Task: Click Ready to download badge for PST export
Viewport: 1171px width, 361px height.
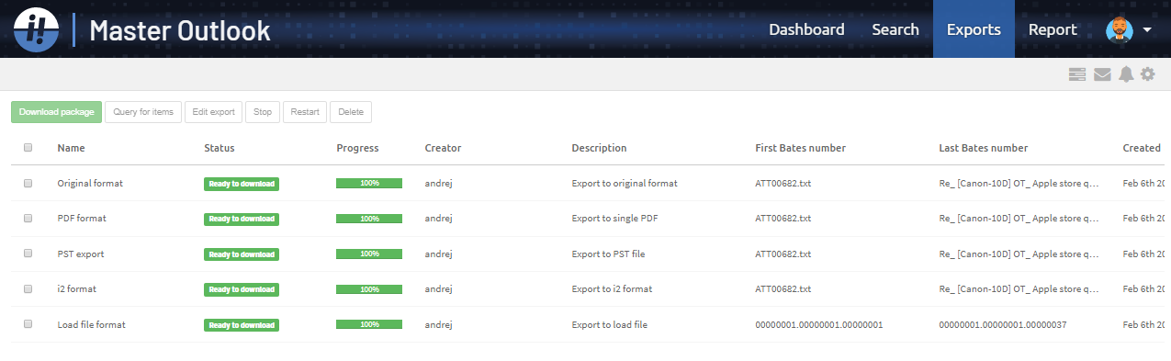Action: tap(242, 254)
